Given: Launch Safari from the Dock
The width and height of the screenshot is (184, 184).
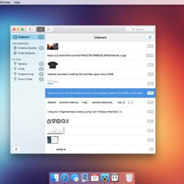Looking at the screenshot, I should [65, 178].
